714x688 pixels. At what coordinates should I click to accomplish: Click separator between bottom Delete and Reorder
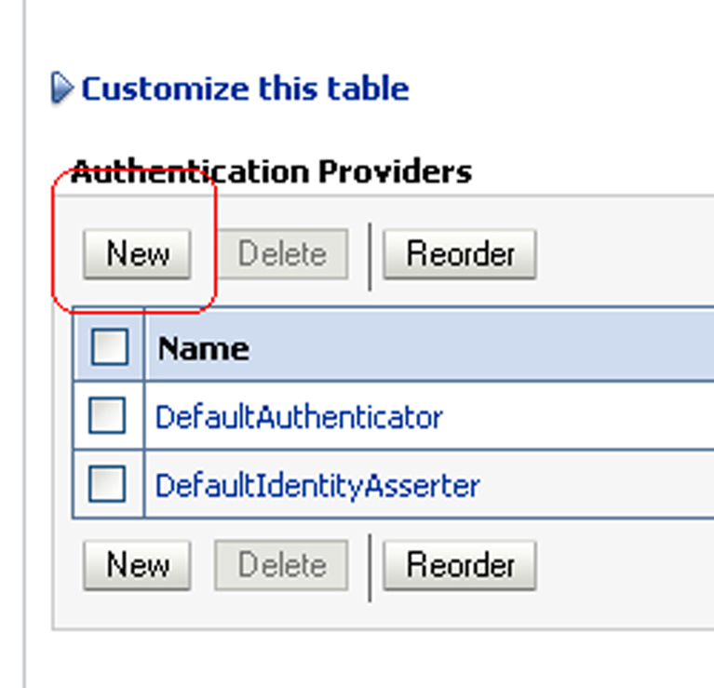(370, 568)
